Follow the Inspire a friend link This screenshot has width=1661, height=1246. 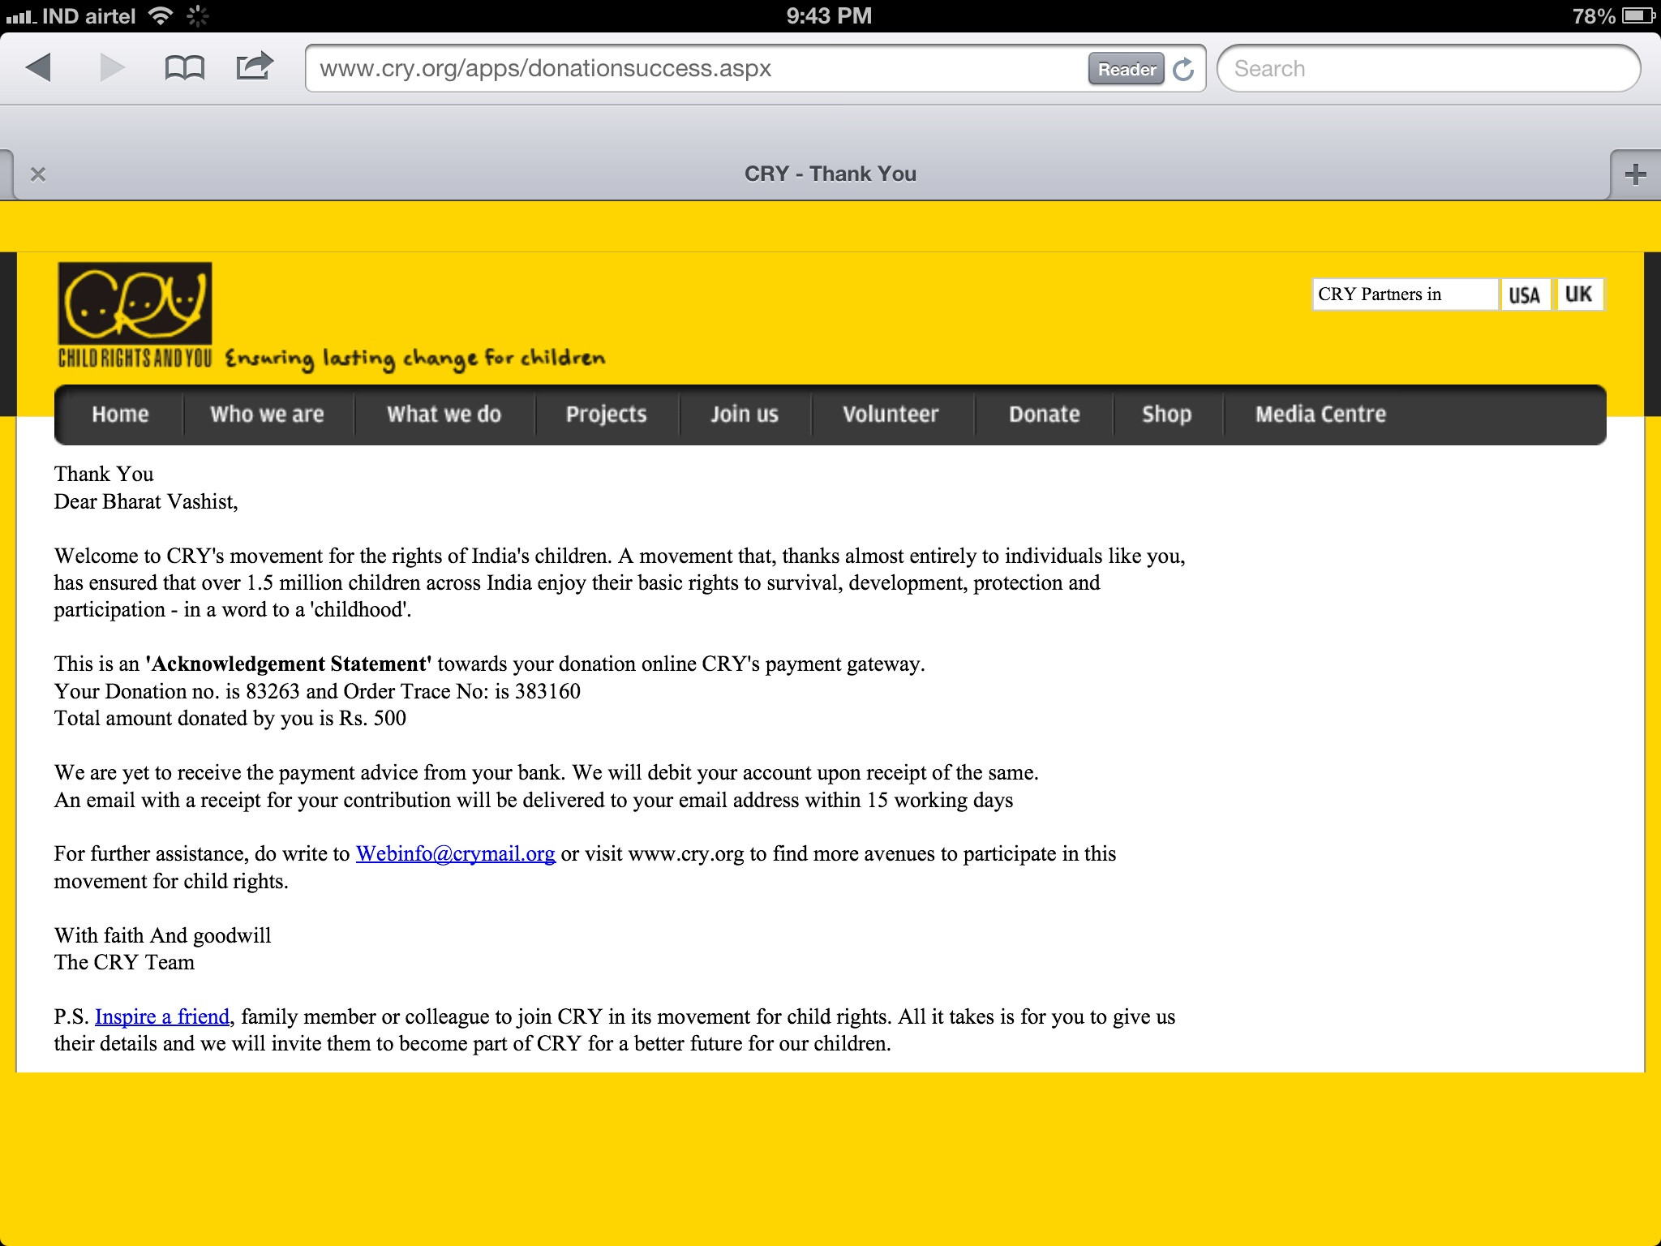(162, 1017)
